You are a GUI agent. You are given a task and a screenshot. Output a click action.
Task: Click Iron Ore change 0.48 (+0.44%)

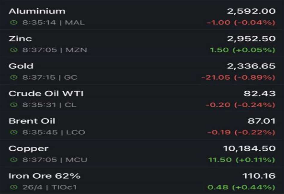pyautogui.click(x=242, y=187)
